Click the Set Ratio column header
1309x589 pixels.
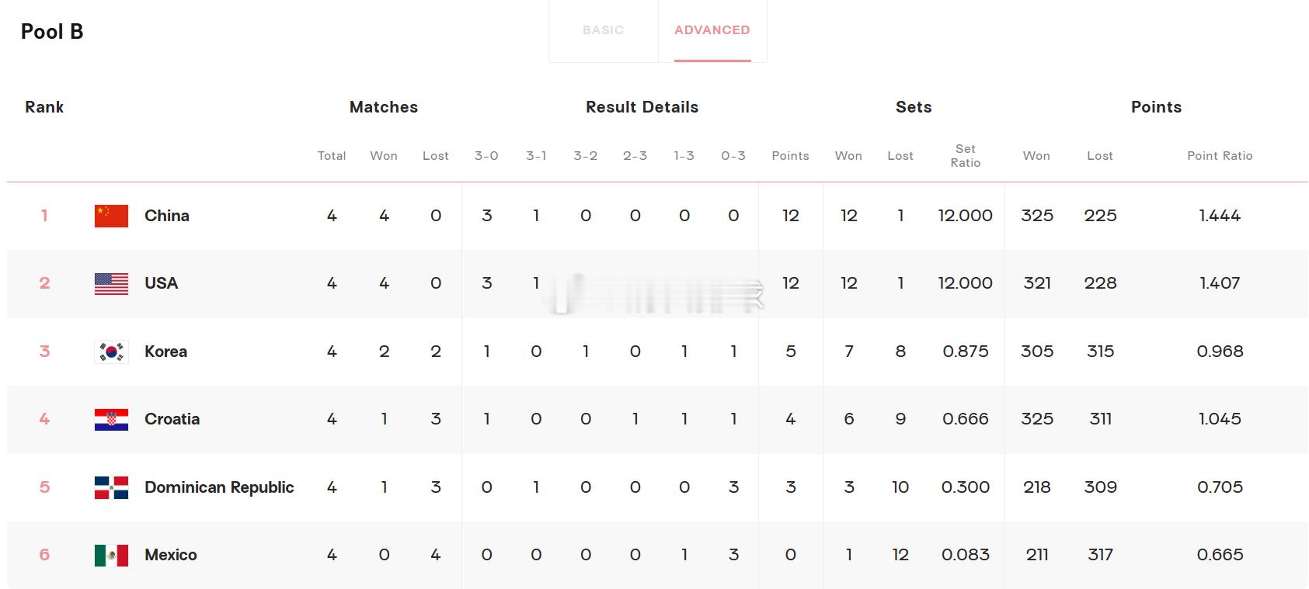[x=965, y=156]
